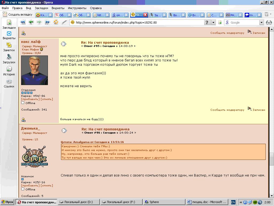The height and width of the screenshot is (206, 274).
Task: Open the Инструменты menu
Action: coord(77,8)
